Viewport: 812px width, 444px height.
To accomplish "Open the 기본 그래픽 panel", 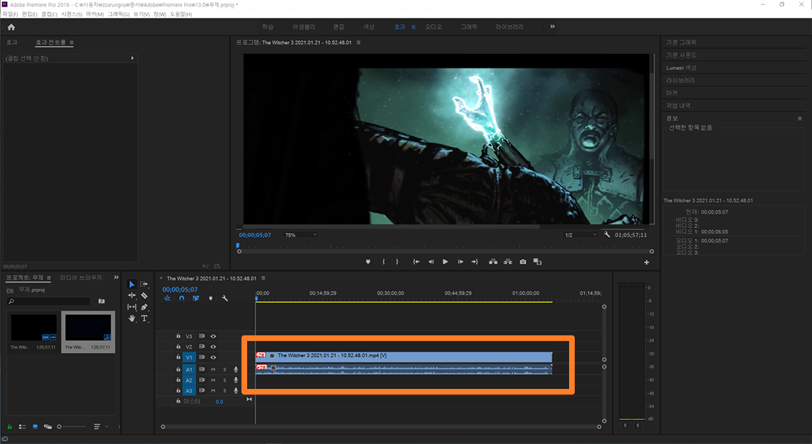I will pyautogui.click(x=681, y=42).
